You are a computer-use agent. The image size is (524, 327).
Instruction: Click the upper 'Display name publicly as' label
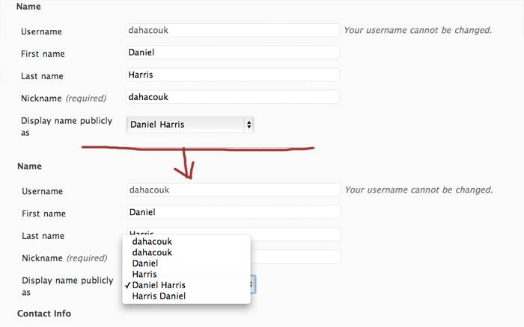[67, 127]
